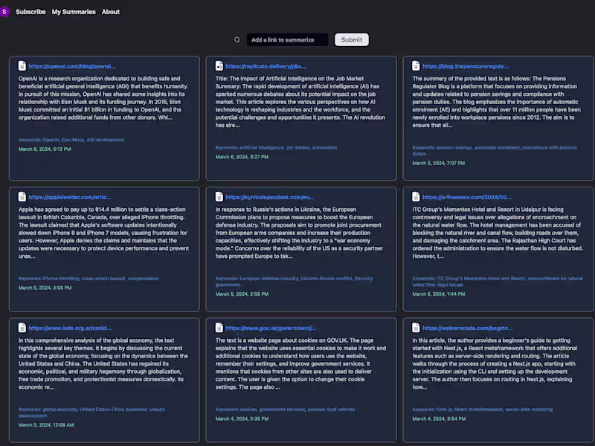Click timestamp 'March 5, 2024, 12:08 AM'
Image resolution: width=595 pixels, height=446 pixels.
(46, 424)
